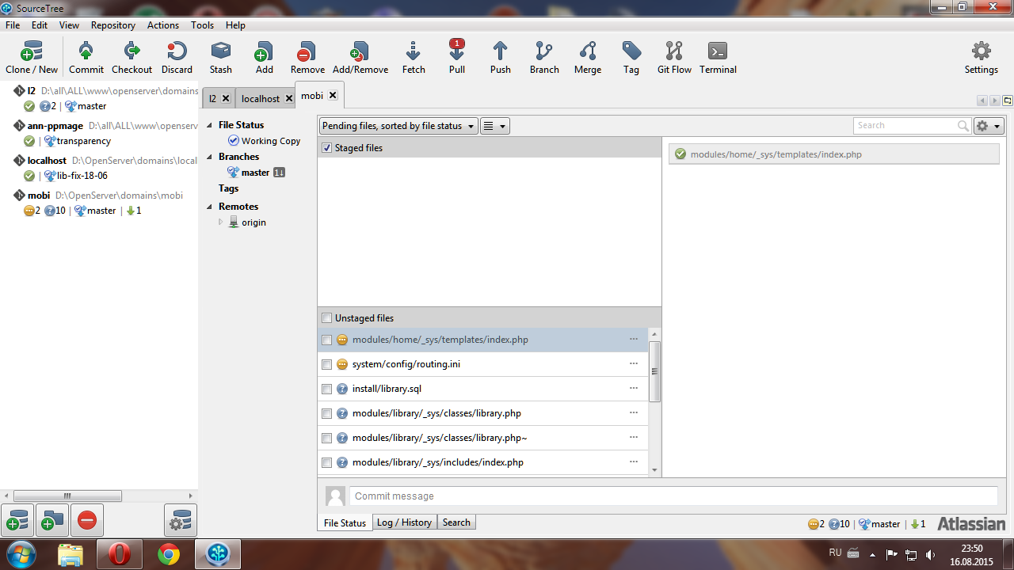Stage system/config/routing.ini via its checkbox

coord(326,364)
